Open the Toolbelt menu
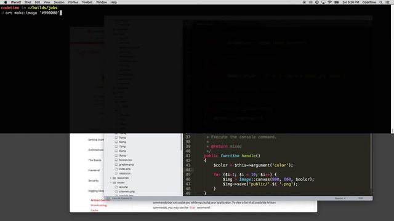 [x=87, y=2]
